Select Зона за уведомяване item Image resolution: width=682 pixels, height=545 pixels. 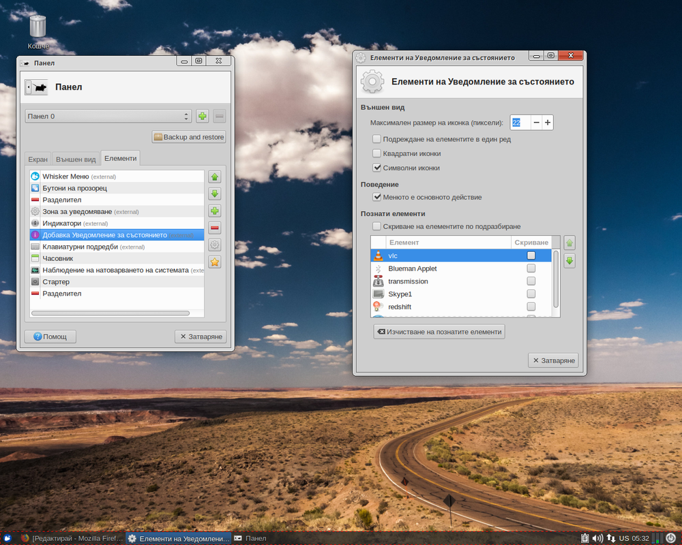[117, 212]
